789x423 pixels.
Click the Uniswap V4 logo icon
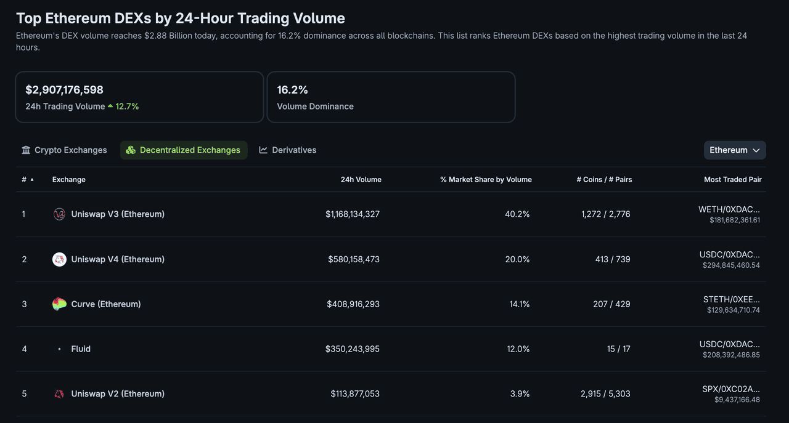59,259
